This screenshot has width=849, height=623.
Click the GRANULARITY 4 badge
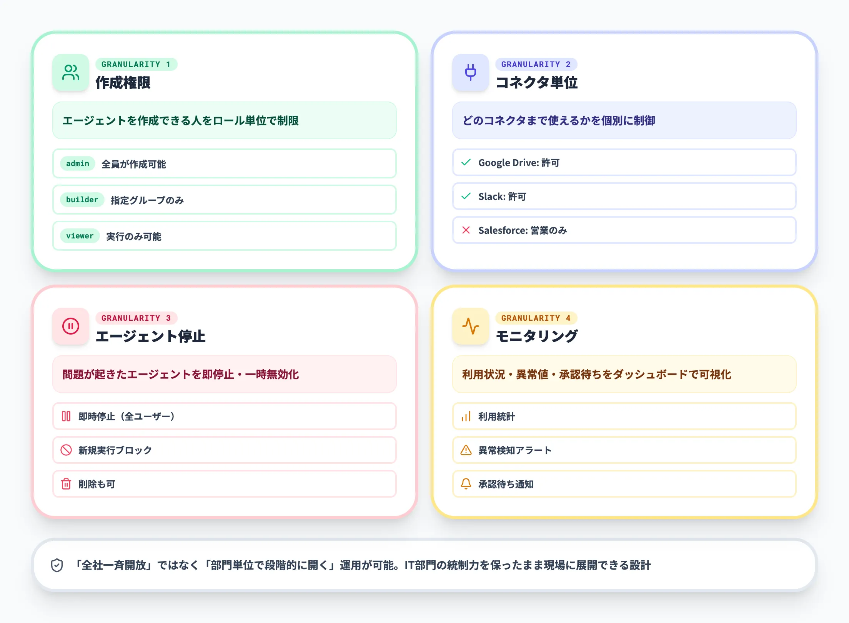coord(536,318)
